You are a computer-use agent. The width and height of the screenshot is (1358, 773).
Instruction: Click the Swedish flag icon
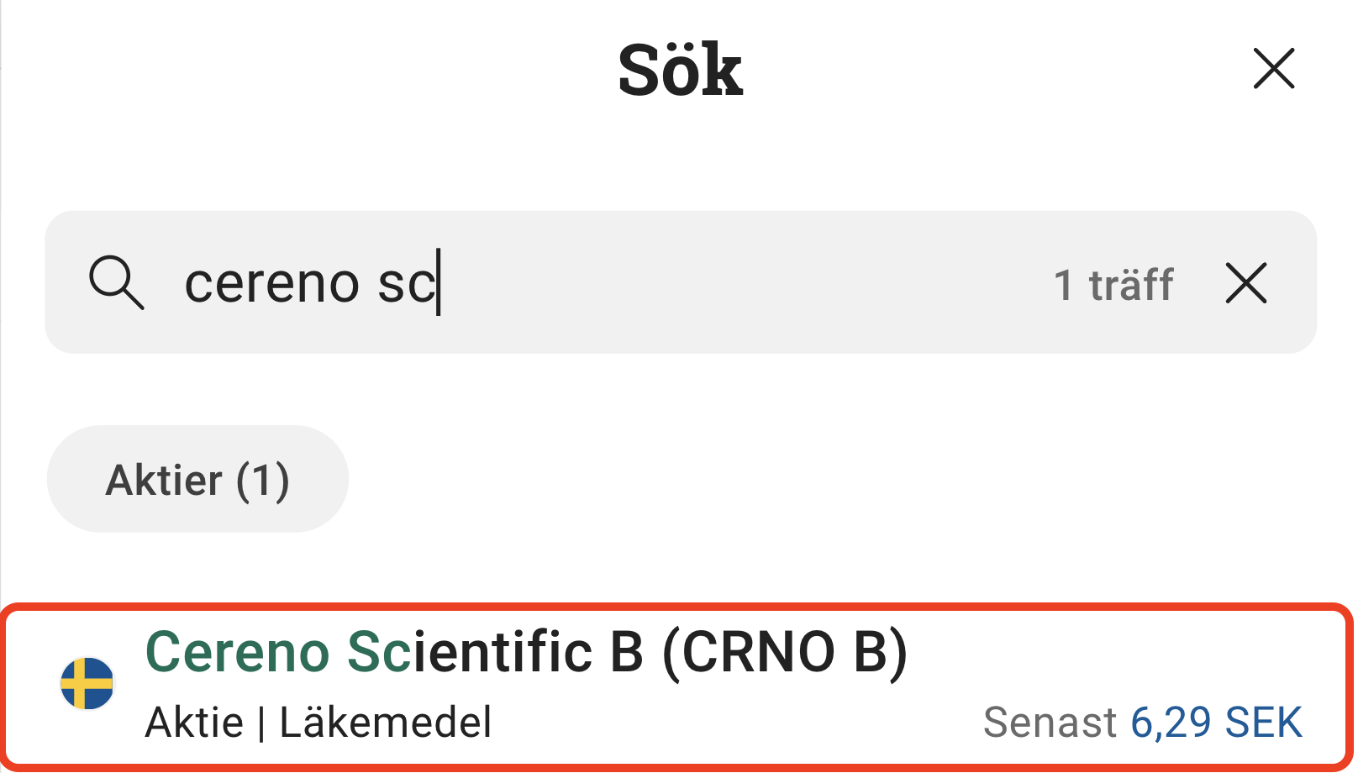tap(87, 683)
